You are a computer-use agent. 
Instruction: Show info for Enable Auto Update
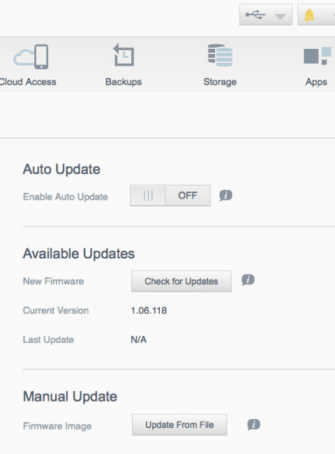tap(225, 196)
